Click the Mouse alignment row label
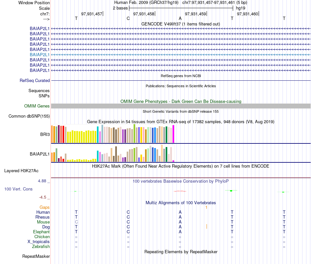Viewport: 311px width, 264px height. coord(43,222)
